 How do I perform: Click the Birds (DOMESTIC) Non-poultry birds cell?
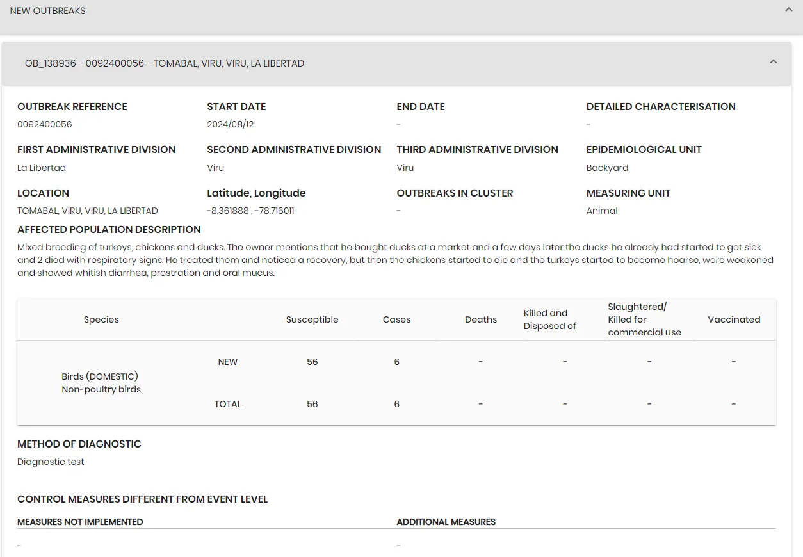[x=101, y=383]
